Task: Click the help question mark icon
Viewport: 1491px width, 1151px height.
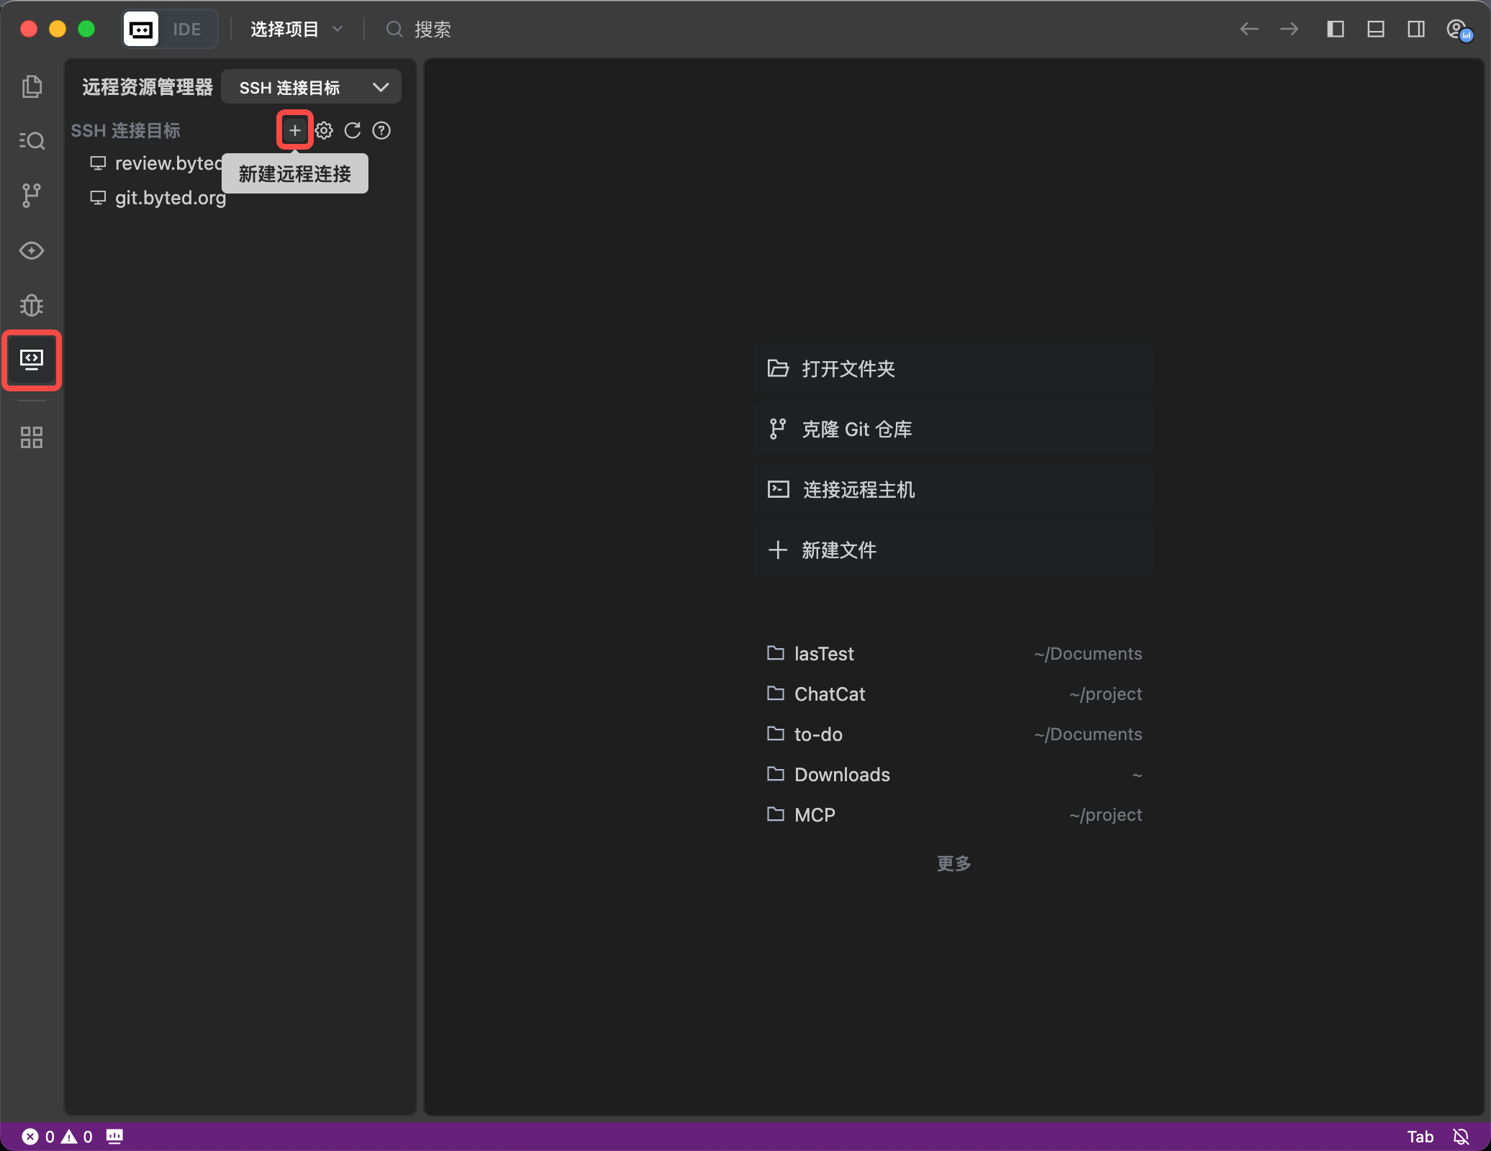Action: tap(381, 130)
